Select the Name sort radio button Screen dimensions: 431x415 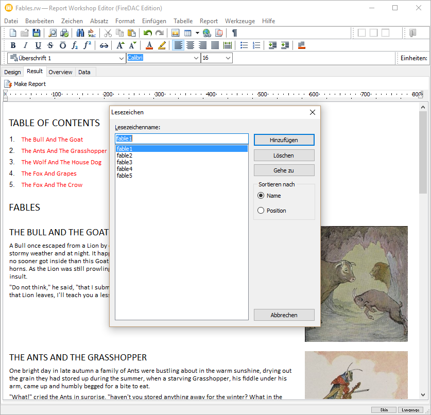click(261, 196)
